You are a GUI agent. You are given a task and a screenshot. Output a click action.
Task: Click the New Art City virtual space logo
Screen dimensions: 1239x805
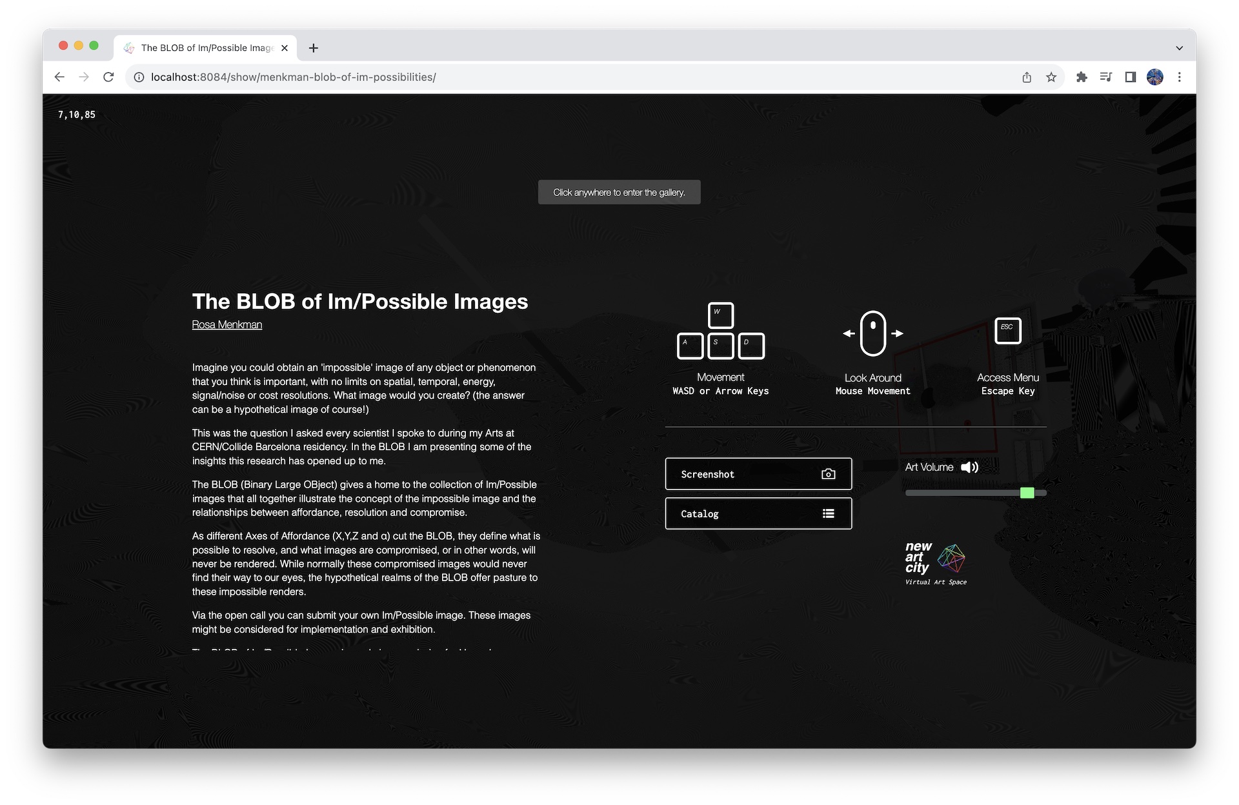tap(934, 559)
